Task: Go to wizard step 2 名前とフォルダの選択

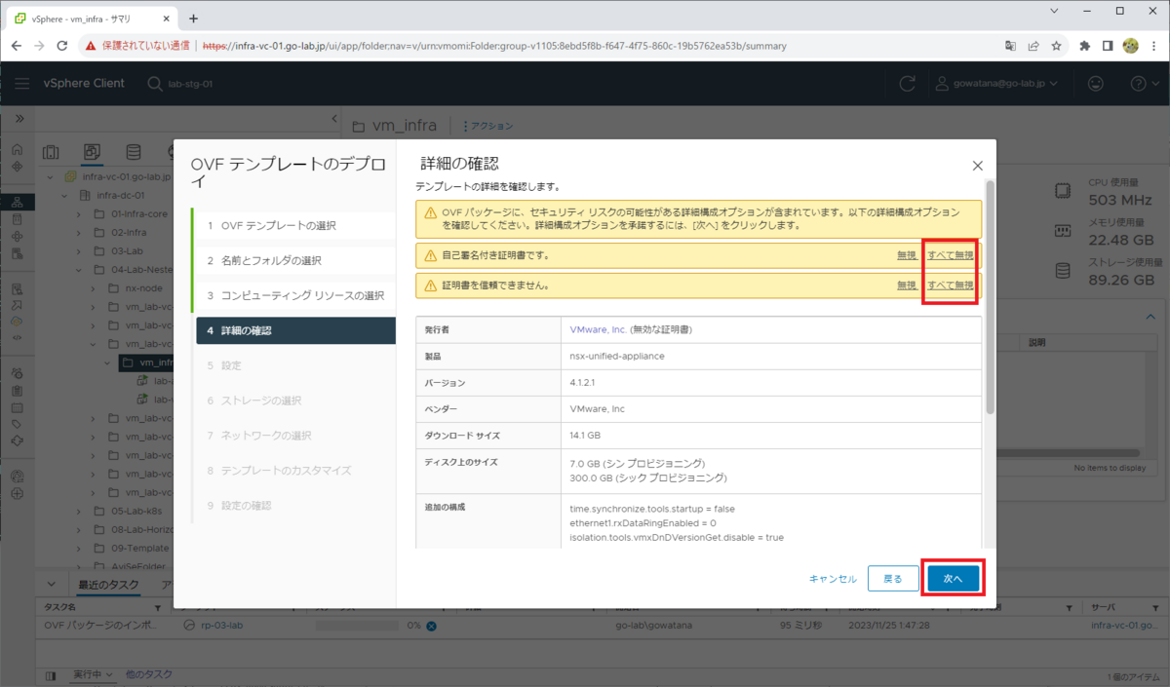Action: click(x=294, y=260)
